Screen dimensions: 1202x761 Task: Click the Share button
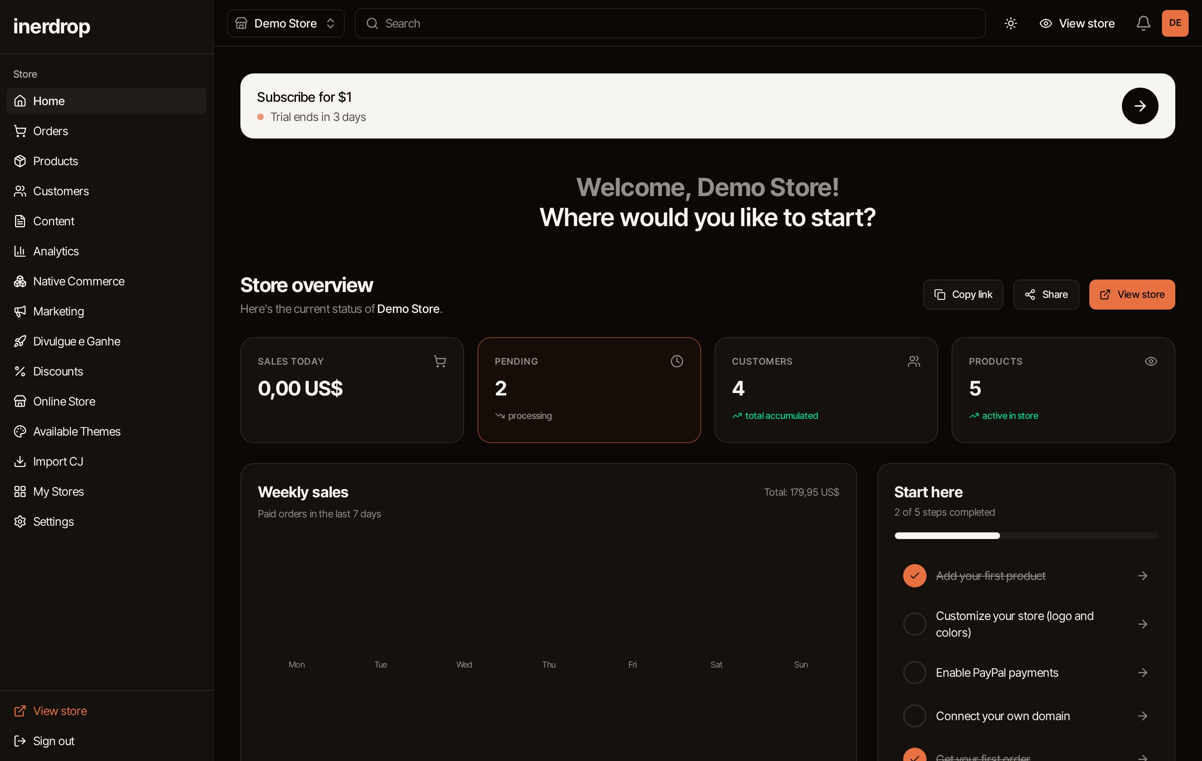[1046, 295]
